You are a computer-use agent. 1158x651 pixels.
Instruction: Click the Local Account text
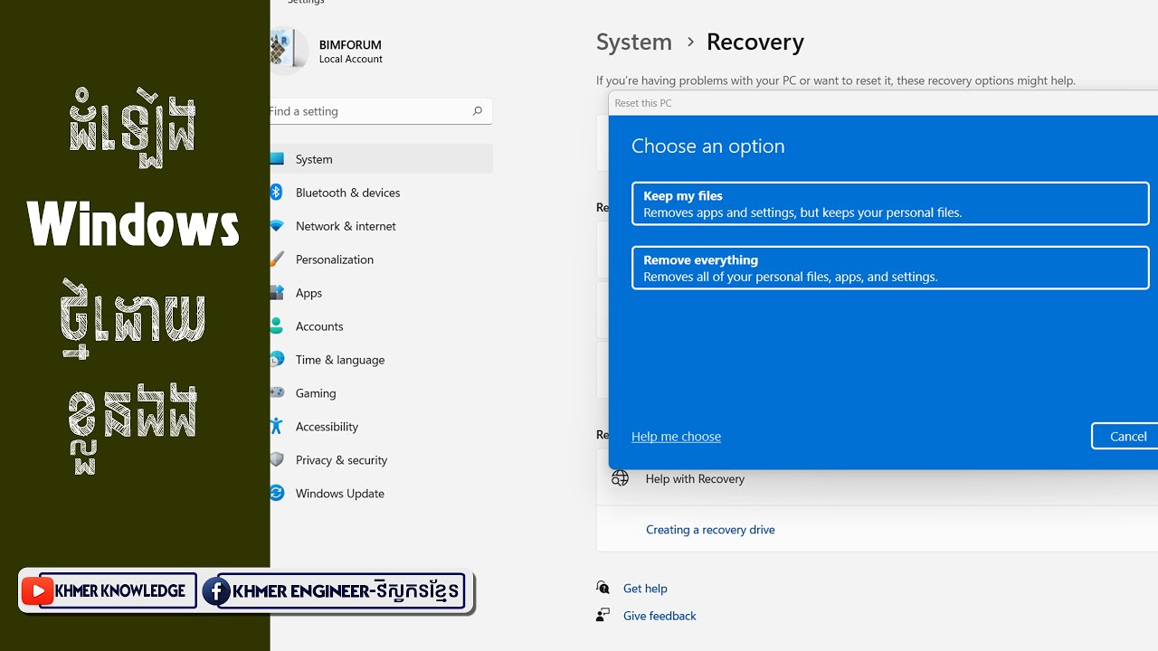(351, 60)
